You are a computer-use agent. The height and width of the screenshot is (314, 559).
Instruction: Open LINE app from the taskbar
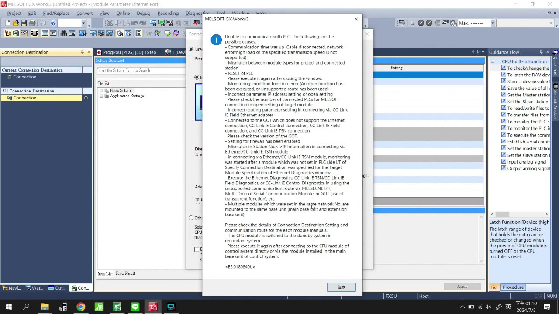[x=135, y=307]
